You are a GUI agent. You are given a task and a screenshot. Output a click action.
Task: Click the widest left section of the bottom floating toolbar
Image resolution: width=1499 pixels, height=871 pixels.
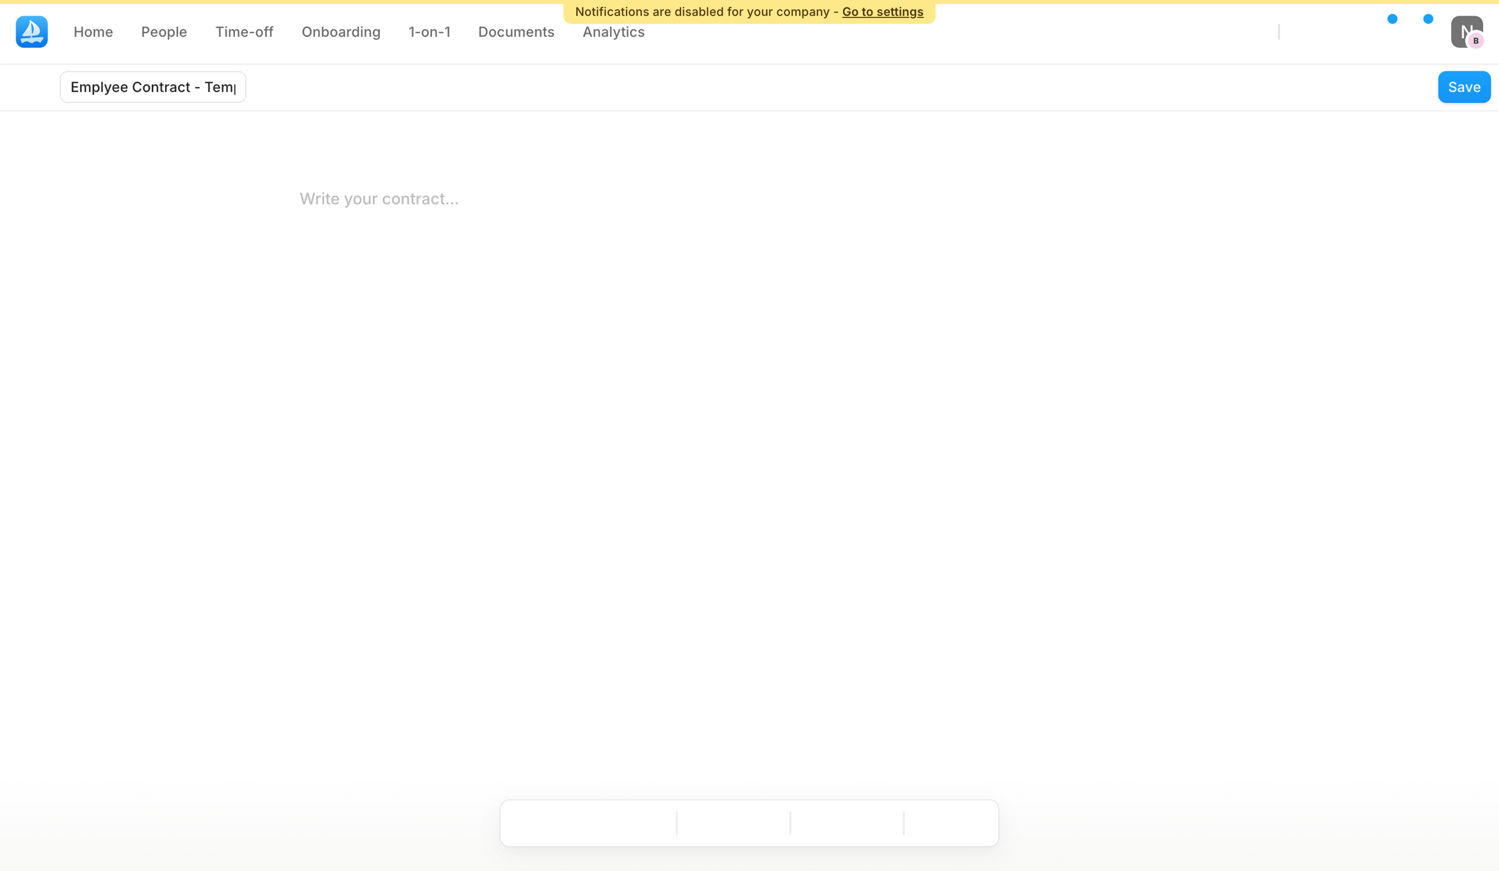click(x=588, y=823)
